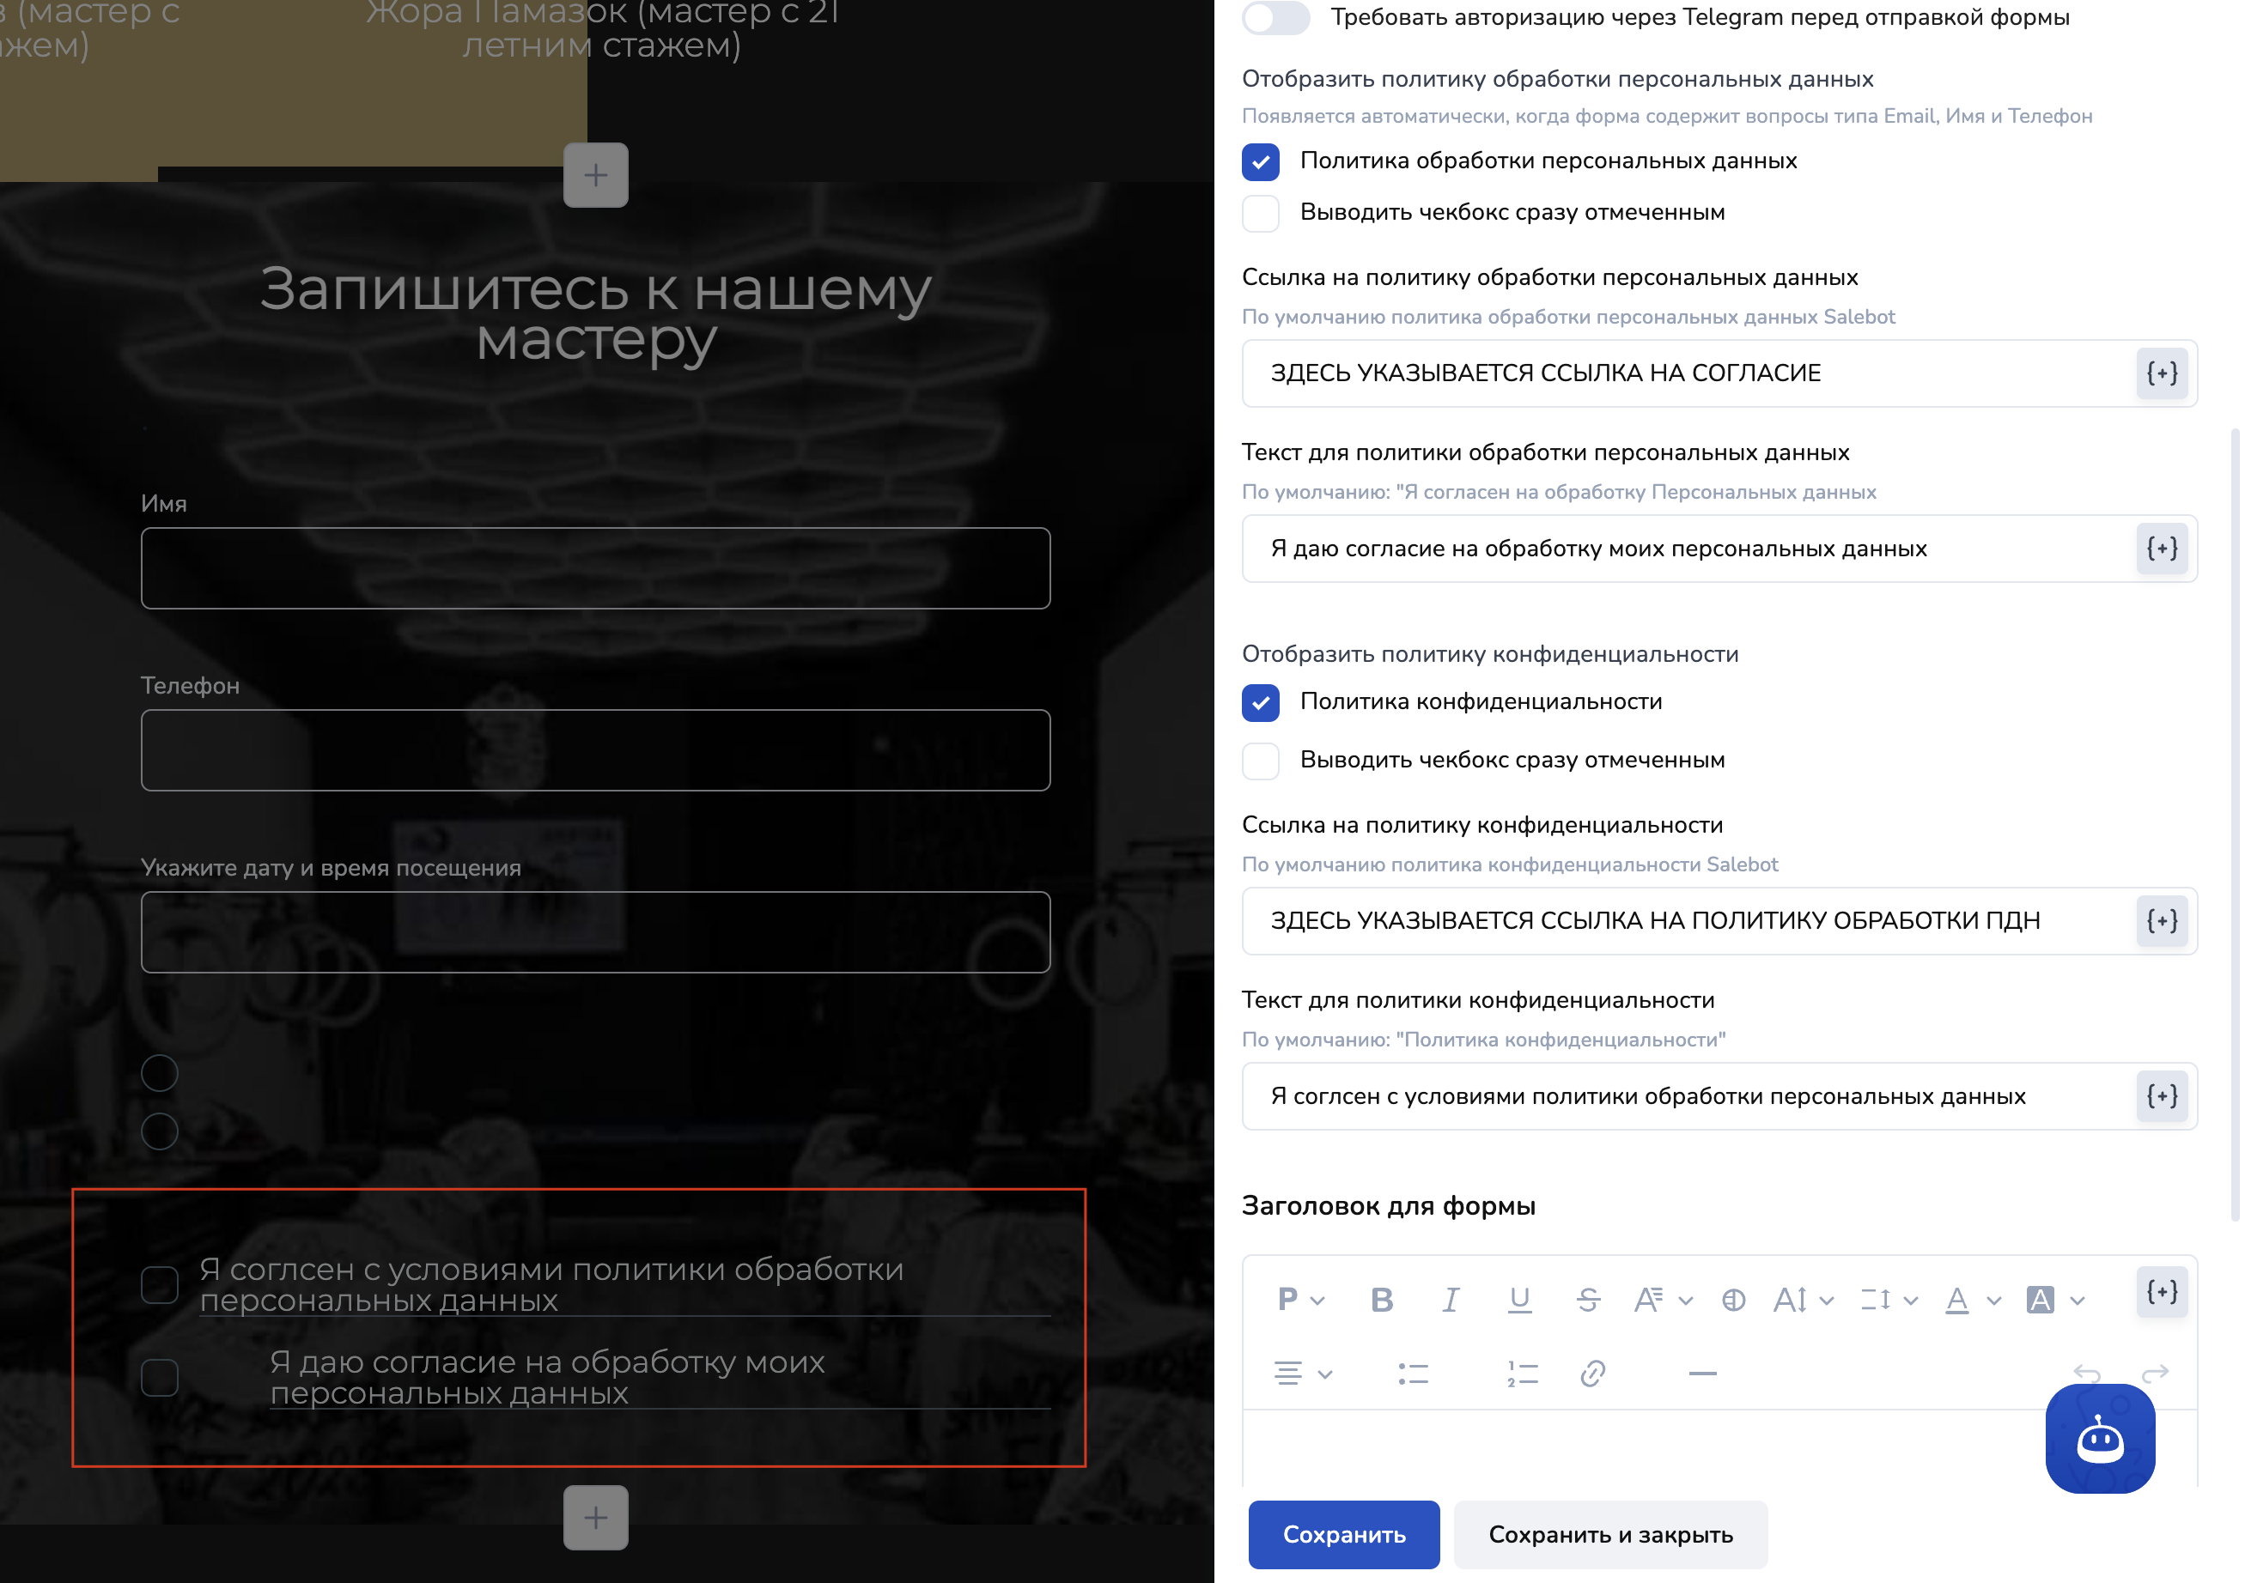Open the blue chatbot assistant widget
This screenshot has width=2245, height=1583.
[x=2099, y=1439]
